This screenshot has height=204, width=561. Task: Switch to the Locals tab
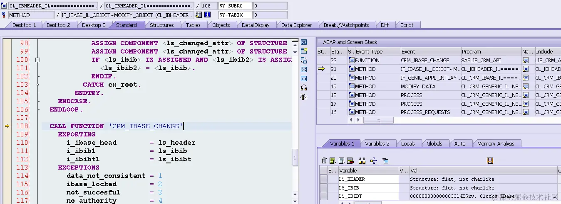click(x=408, y=143)
